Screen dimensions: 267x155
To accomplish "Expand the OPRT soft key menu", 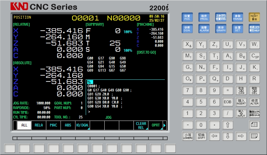I will [x=156, y=125].
